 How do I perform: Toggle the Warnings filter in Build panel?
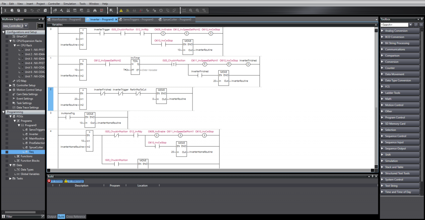[x=74, y=181]
